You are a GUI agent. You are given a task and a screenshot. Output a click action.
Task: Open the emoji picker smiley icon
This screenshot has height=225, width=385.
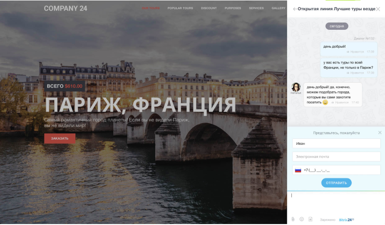click(302, 219)
